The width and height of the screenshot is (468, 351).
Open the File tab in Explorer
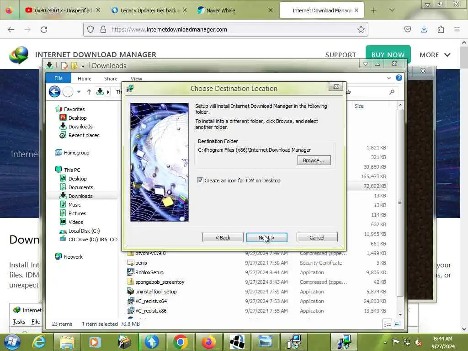58,78
